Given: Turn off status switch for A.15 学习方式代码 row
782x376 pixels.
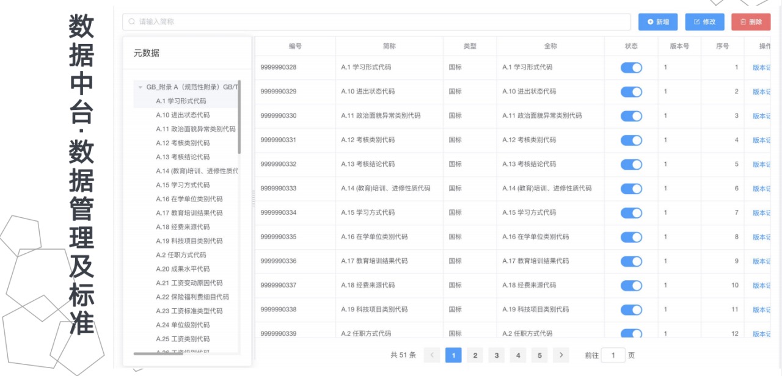Looking at the screenshot, I should click(631, 213).
